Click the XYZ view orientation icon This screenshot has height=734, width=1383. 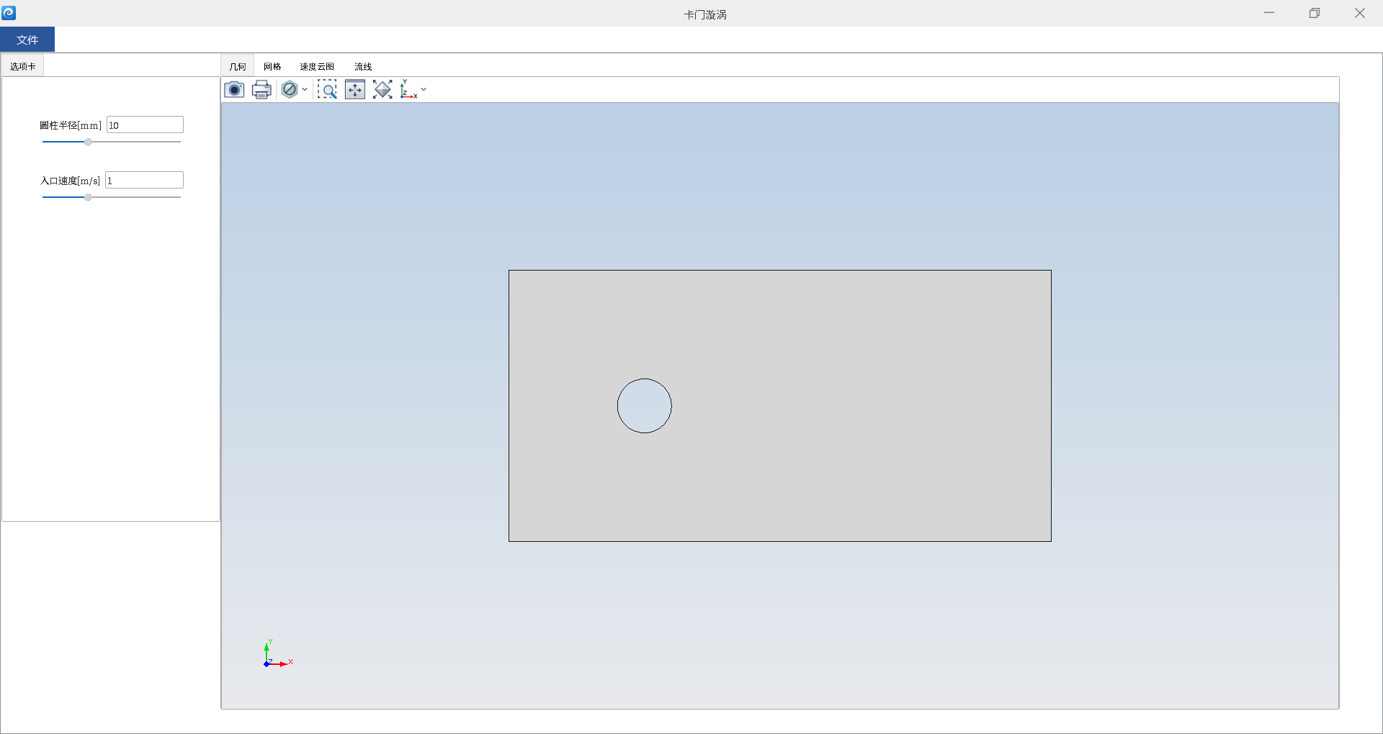408,90
